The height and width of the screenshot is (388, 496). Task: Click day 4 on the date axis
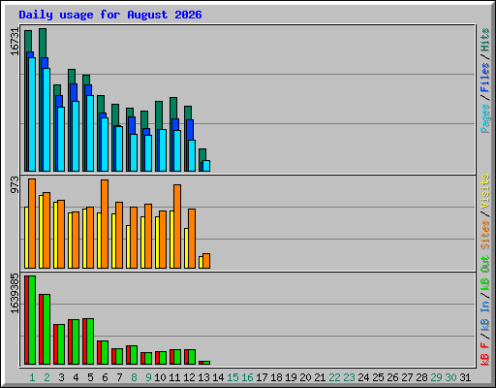tap(76, 377)
